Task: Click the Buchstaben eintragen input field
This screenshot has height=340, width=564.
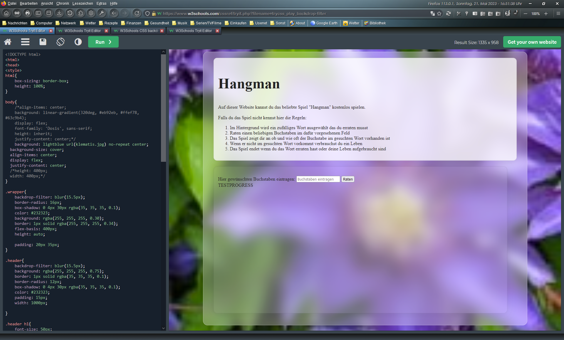Action: (x=318, y=179)
